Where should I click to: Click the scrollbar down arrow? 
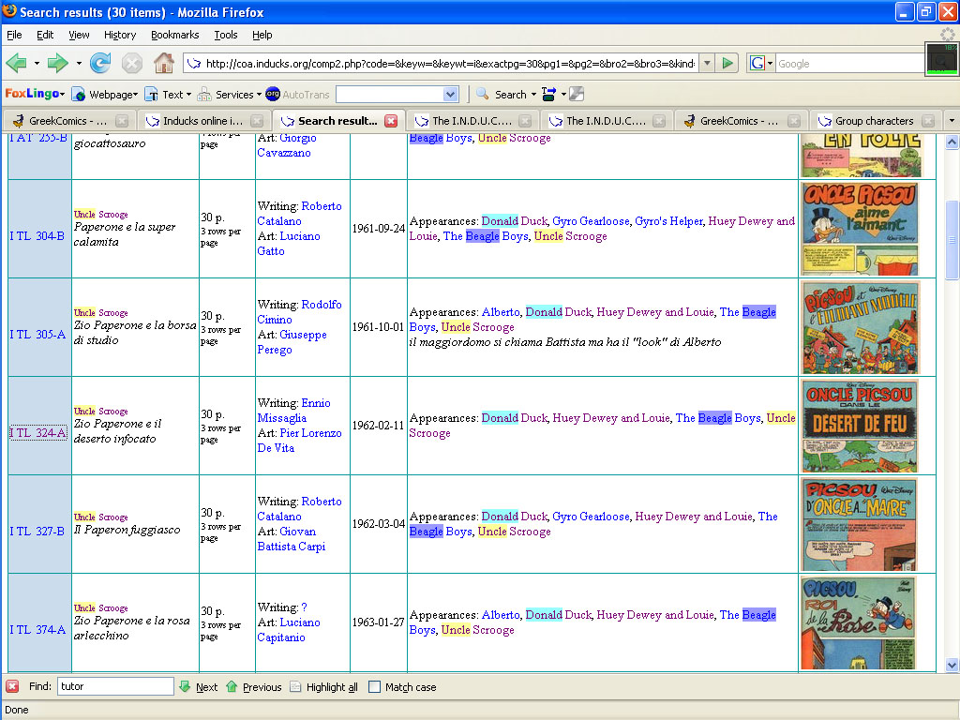tap(952, 665)
